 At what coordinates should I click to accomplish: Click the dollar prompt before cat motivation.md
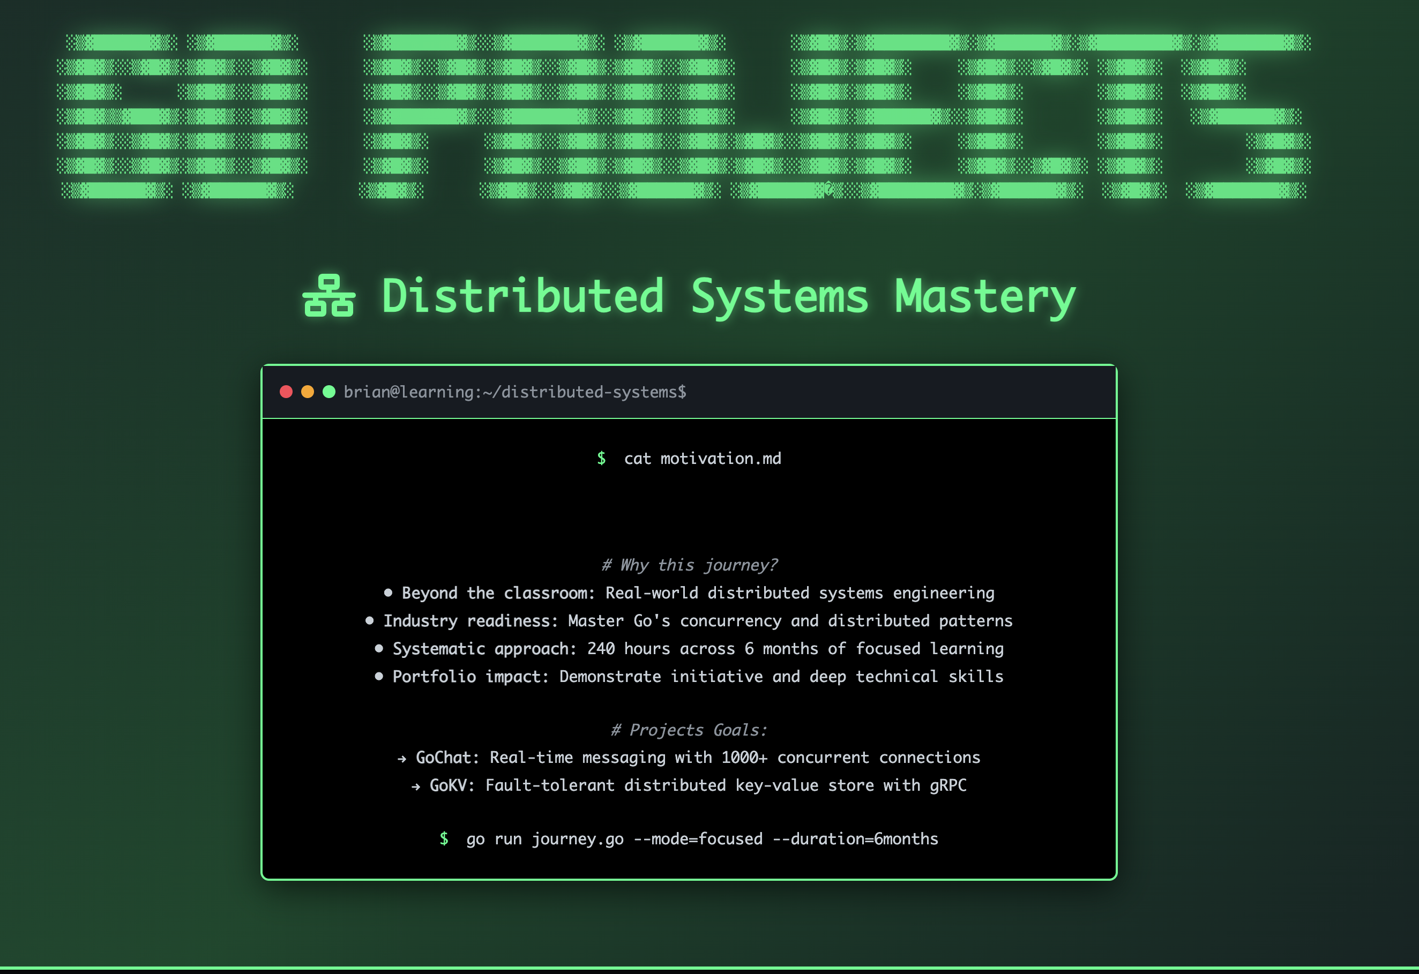[601, 458]
